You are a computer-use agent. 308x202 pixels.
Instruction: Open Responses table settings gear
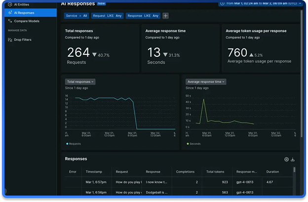[x=286, y=160]
